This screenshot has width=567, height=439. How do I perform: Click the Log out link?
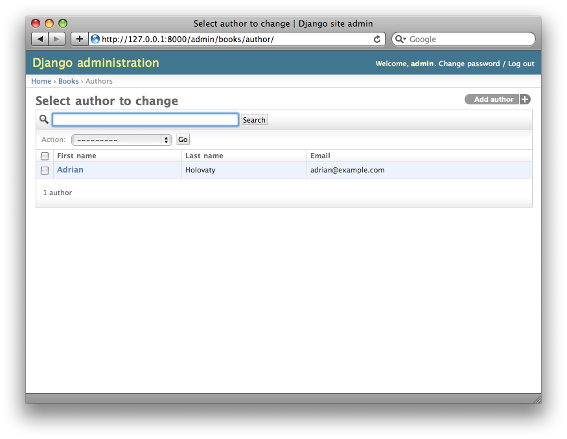click(521, 64)
